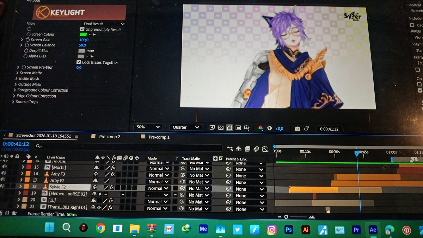
Task: Open the graph editor icon
Action: point(265,149)
